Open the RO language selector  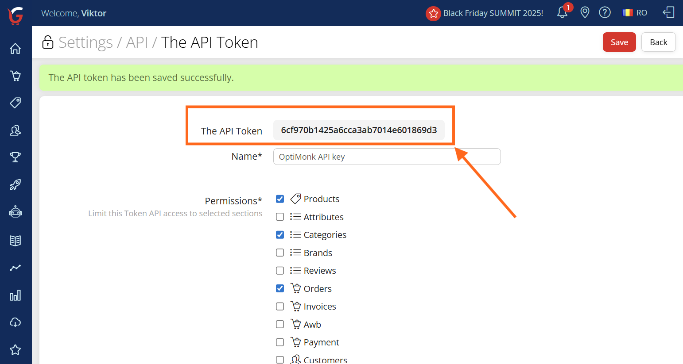point(635,13)
